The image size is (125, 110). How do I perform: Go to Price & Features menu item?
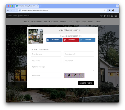tap(51, 22)
